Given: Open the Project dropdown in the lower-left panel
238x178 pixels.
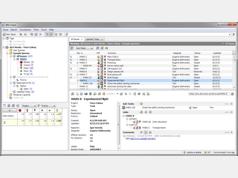Looking at the screenshot, I should (29, 106).
